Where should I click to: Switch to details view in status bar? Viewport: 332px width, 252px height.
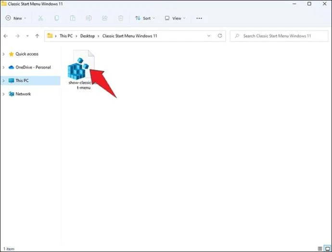[320, 249]
